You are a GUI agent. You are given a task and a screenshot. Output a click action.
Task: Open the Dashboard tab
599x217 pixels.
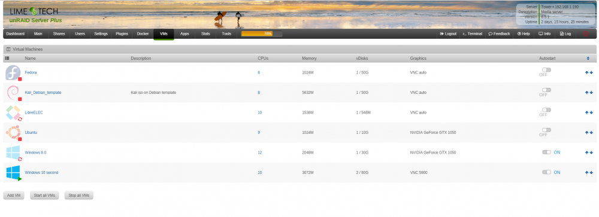point(16,33)
